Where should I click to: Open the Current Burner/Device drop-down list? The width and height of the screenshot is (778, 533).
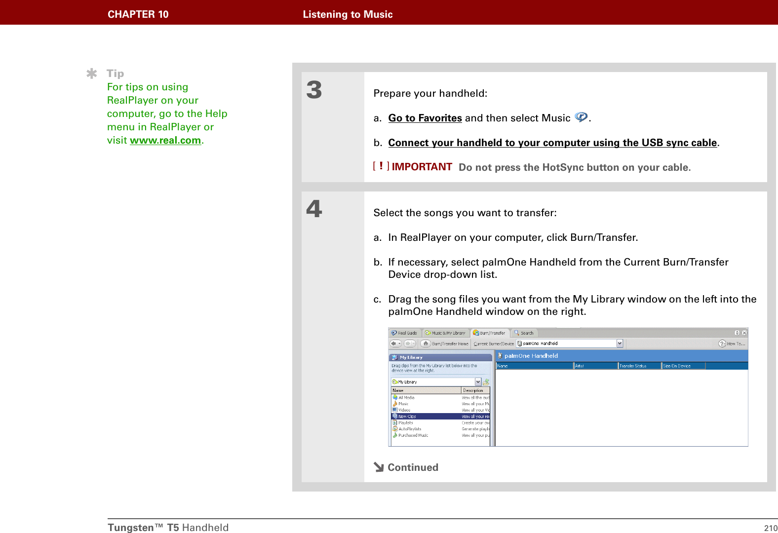pyautogui.click(x=620, y=343)
